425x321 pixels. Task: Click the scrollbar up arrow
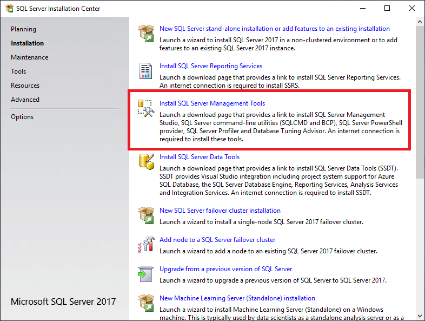click(x=420, y=22)
